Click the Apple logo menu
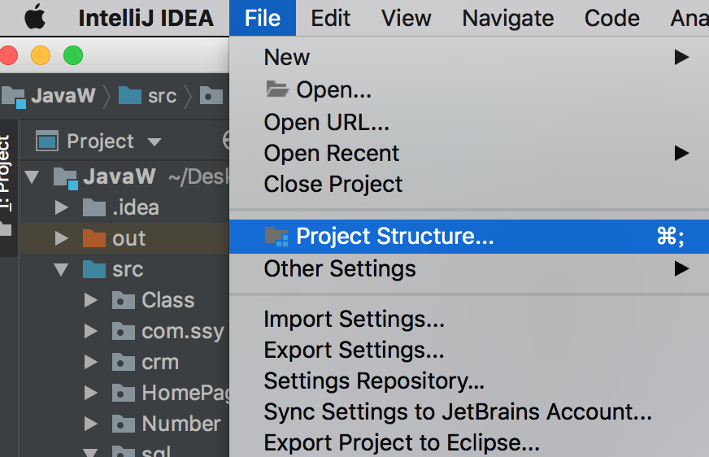Screen dimensions: 709x457 pos(35,17)
